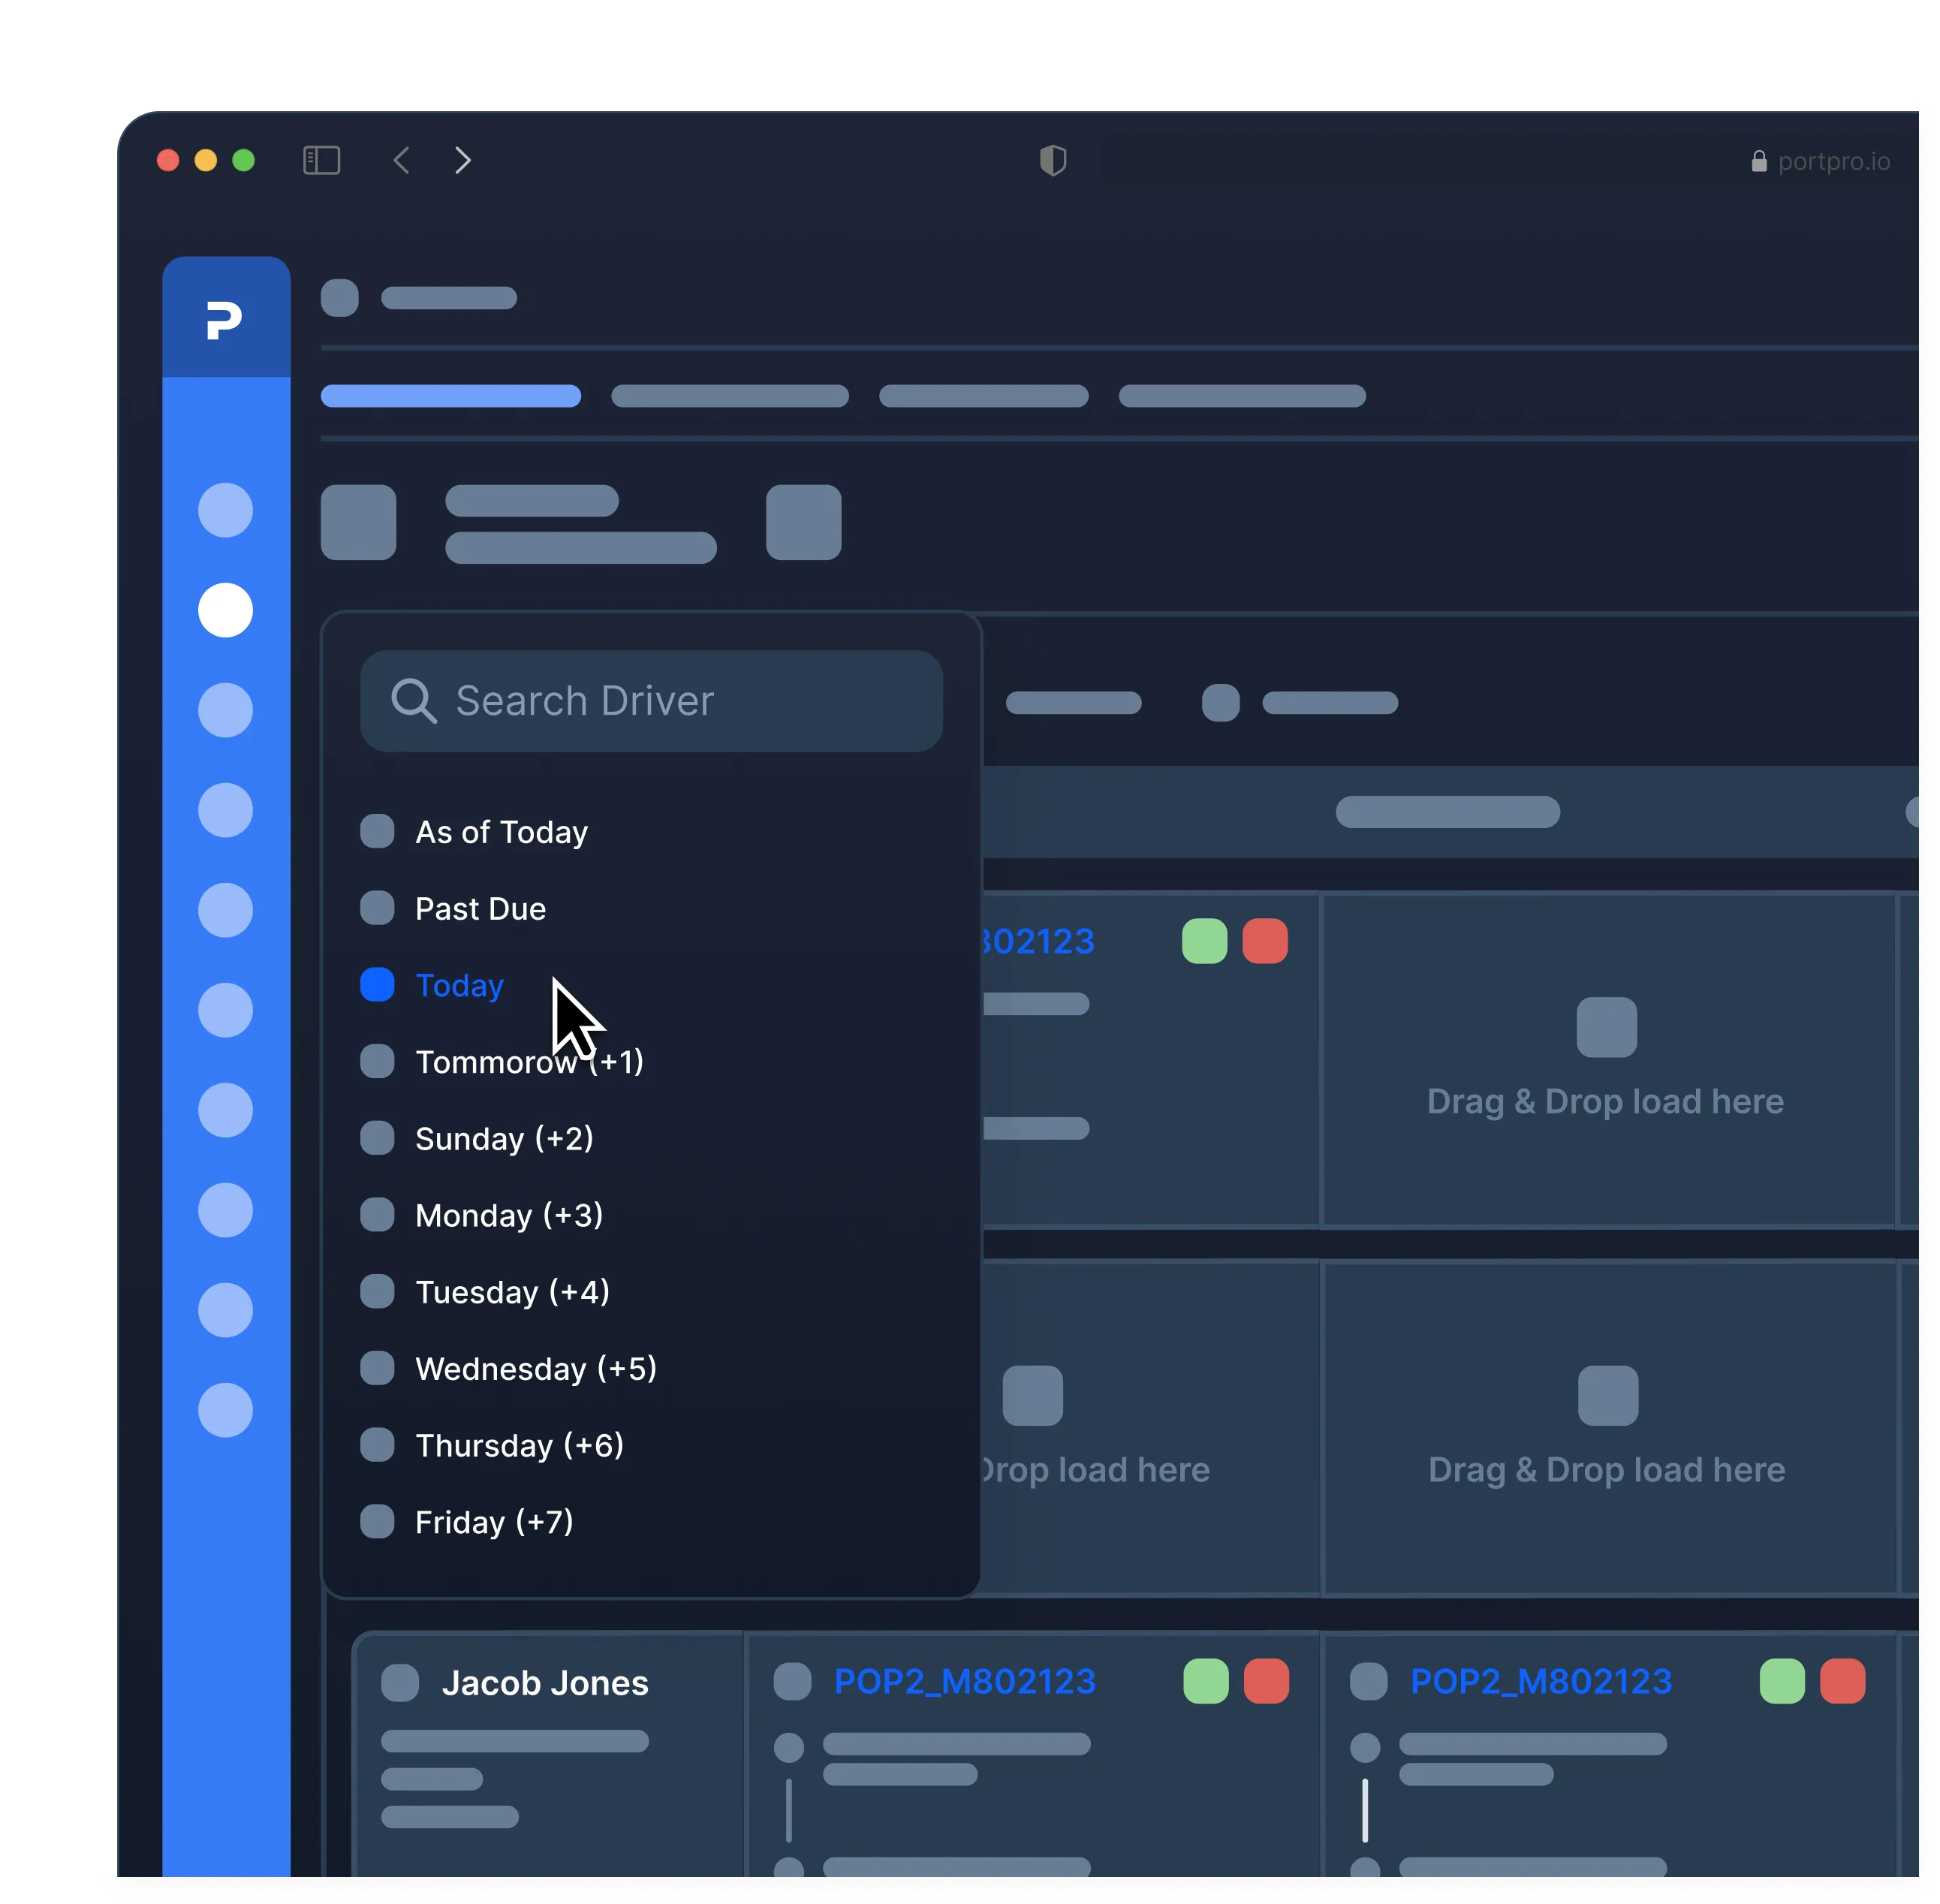Viewport: 1940px width, 1904px height.
Task: Click the red status square on Jacob's load
Action: coord(1266,1682)
